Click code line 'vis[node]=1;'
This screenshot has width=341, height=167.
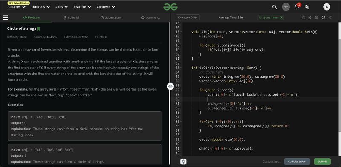pyautogui.click(x=211, y=37)
